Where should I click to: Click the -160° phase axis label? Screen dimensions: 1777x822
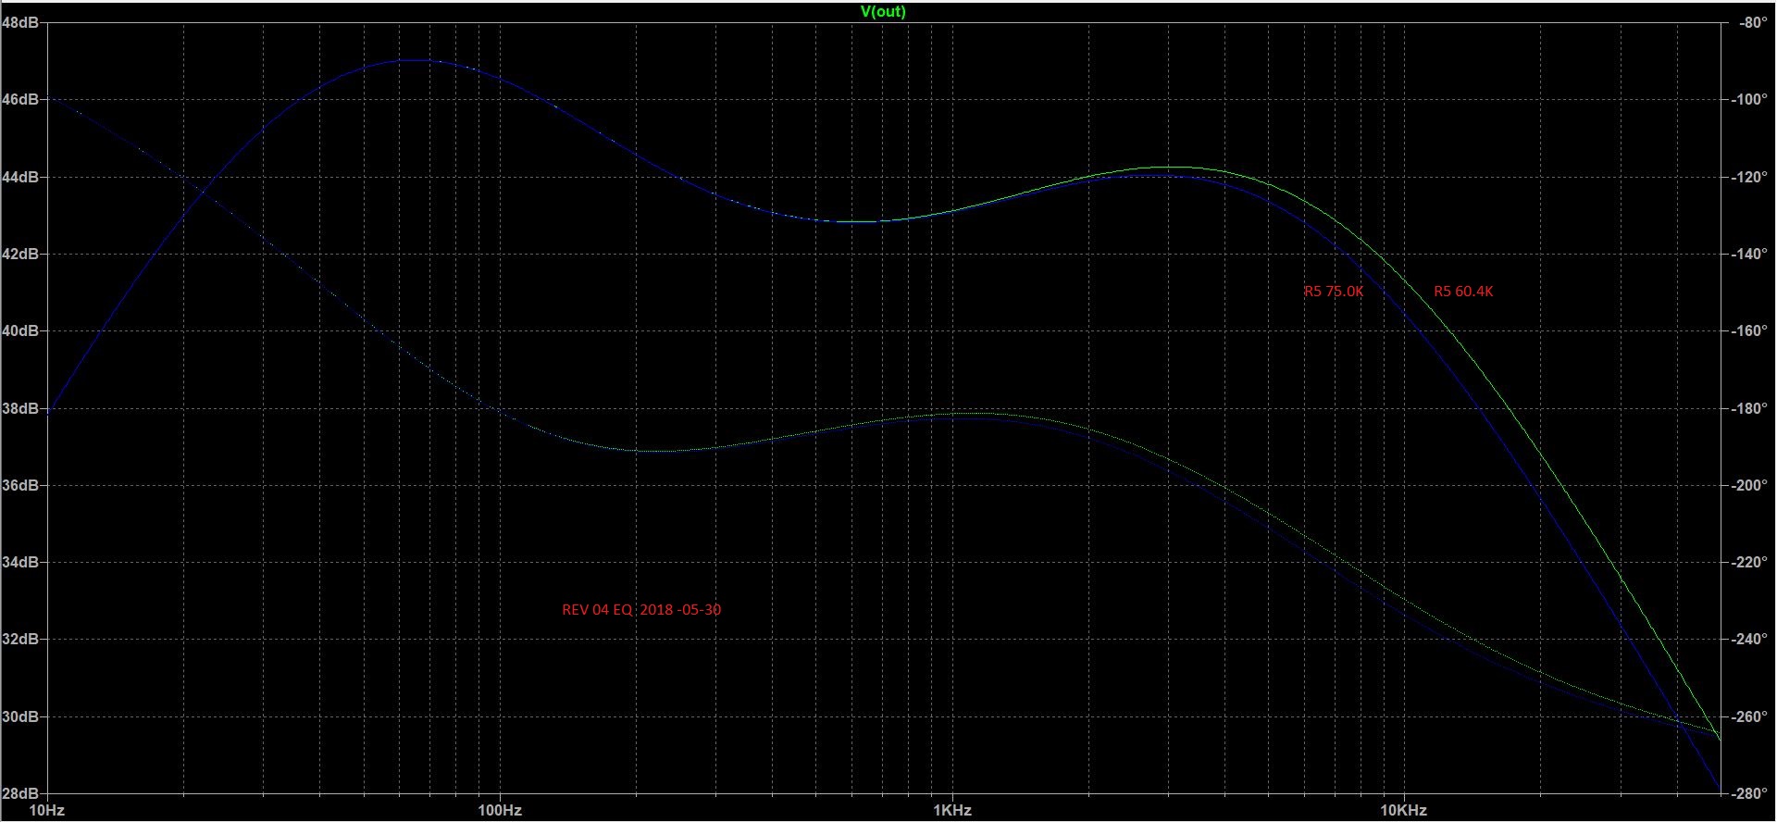pyautogui.click(x=1750, y=330)
